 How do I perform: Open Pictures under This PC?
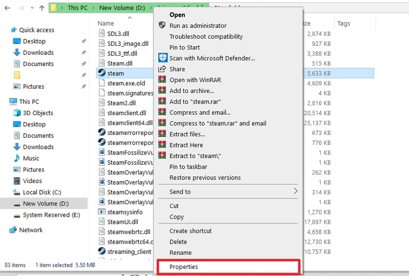[34, 170]
